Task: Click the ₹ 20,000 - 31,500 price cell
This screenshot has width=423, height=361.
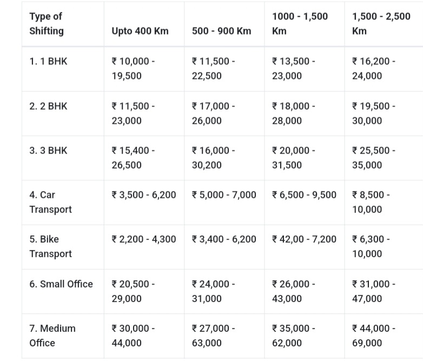Action: point(293,158)
